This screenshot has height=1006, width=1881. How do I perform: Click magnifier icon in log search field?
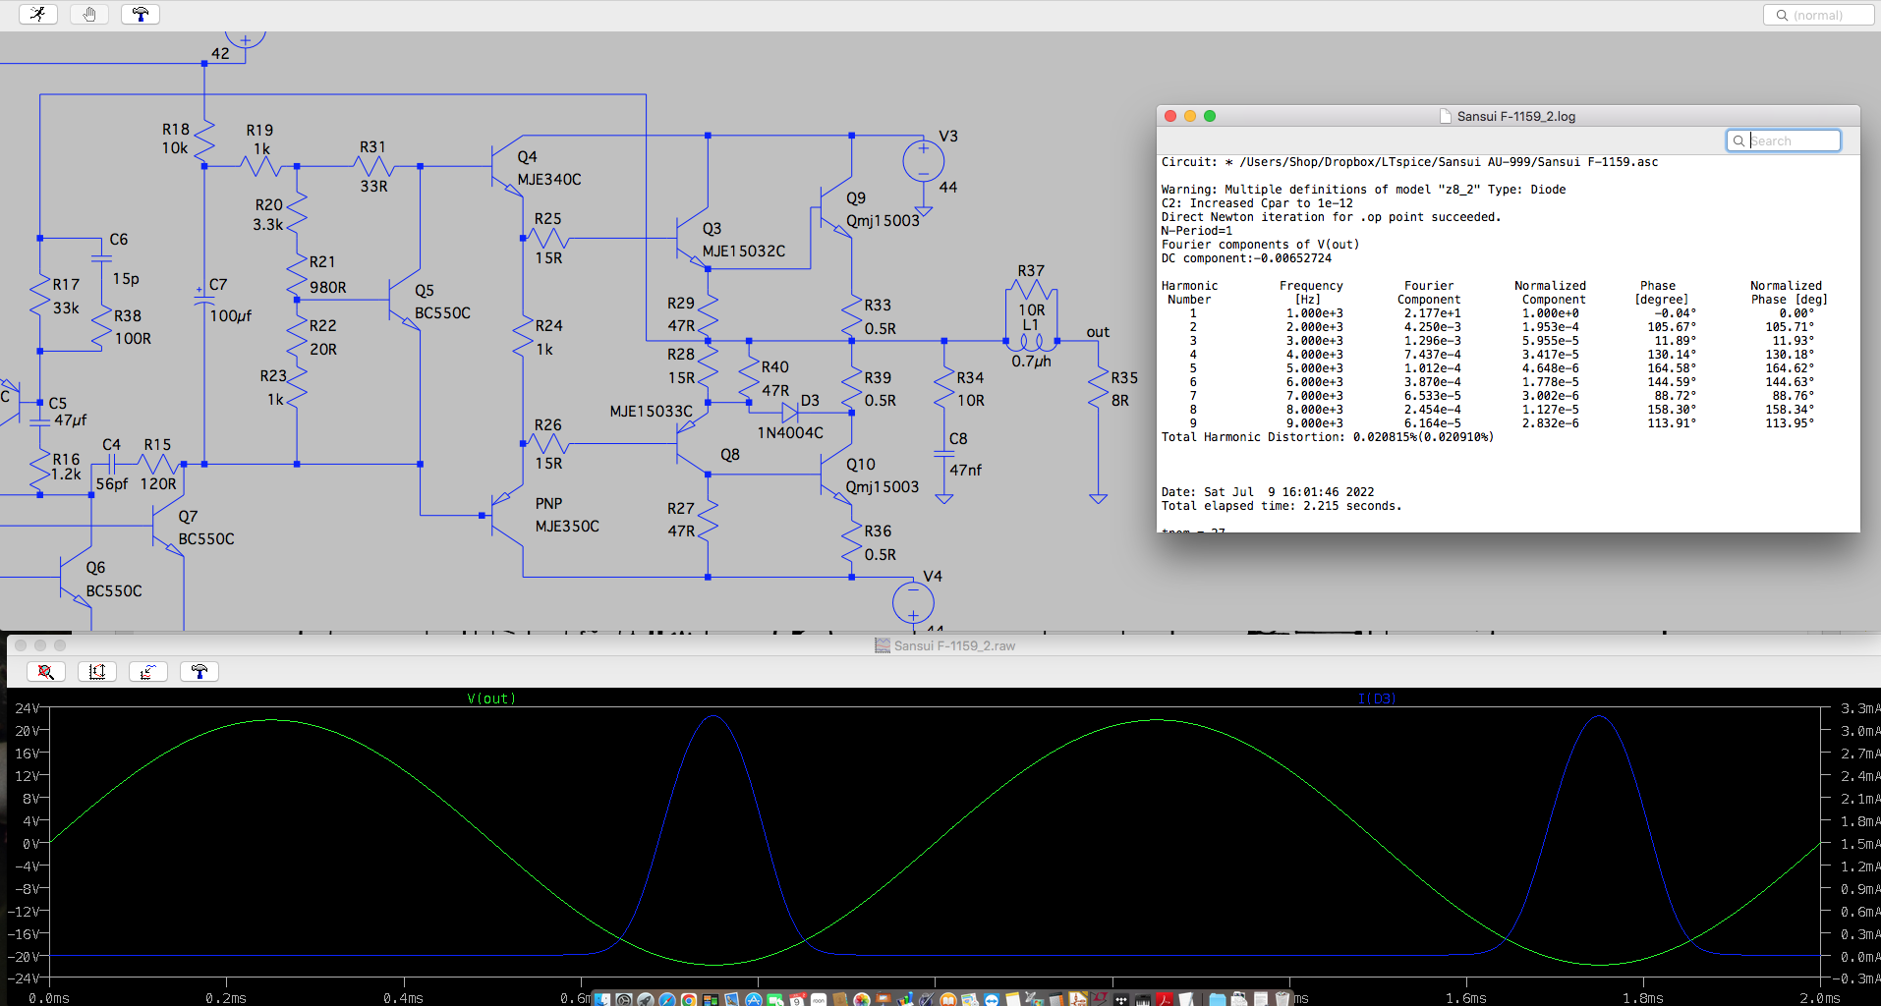[x=1738, y=140]
